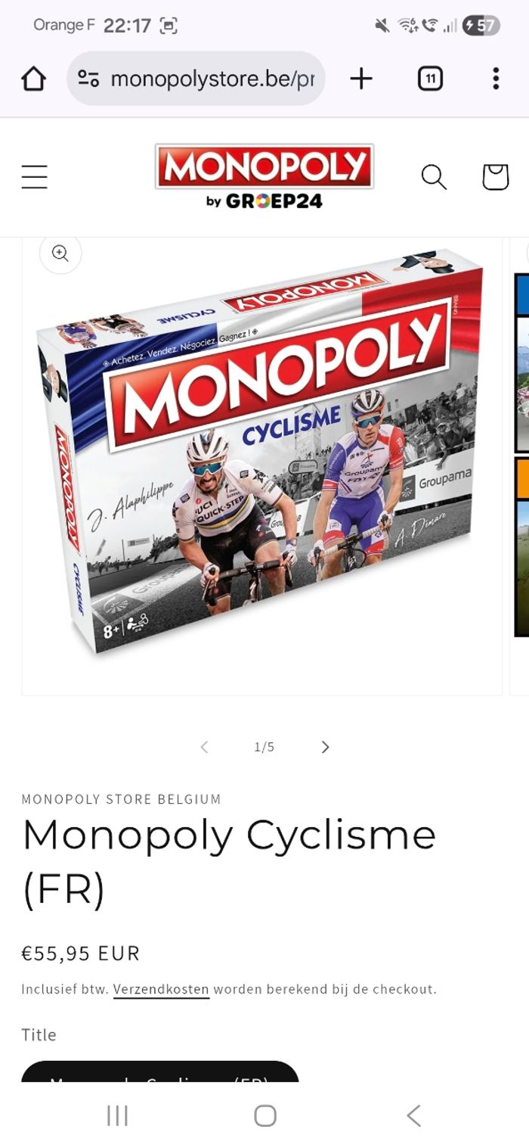Open the shopping cart bag icon

(496, 177)
